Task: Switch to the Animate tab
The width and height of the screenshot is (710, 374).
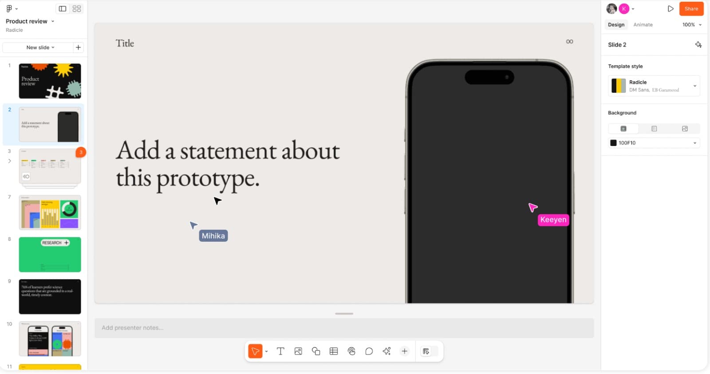Action: tap(643, 25)
